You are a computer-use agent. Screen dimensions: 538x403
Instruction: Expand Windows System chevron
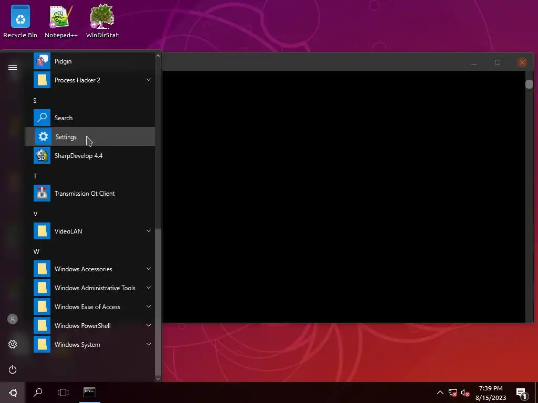[149, 344]
